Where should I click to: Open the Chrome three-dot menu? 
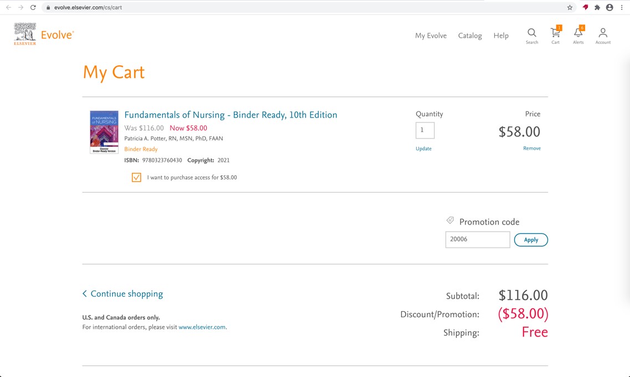622,7
